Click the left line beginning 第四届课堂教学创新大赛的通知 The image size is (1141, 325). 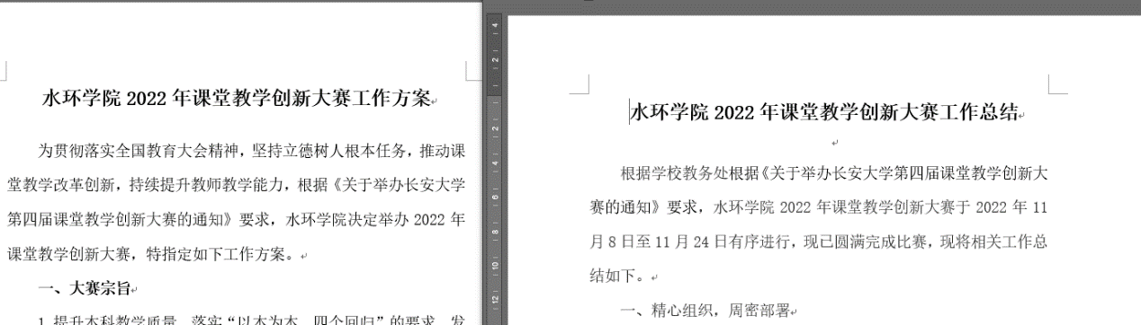pos(235,219)
